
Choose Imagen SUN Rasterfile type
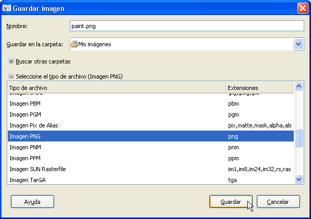151,169
